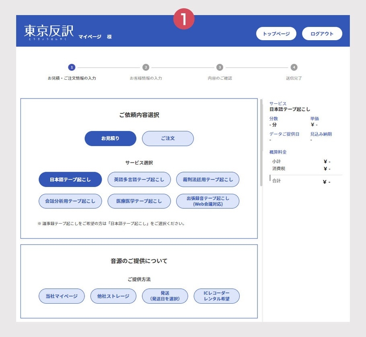Click step 4 送信完了 circle
The height and width of the screenshot is (337, 366).
(x=294, y=68)
